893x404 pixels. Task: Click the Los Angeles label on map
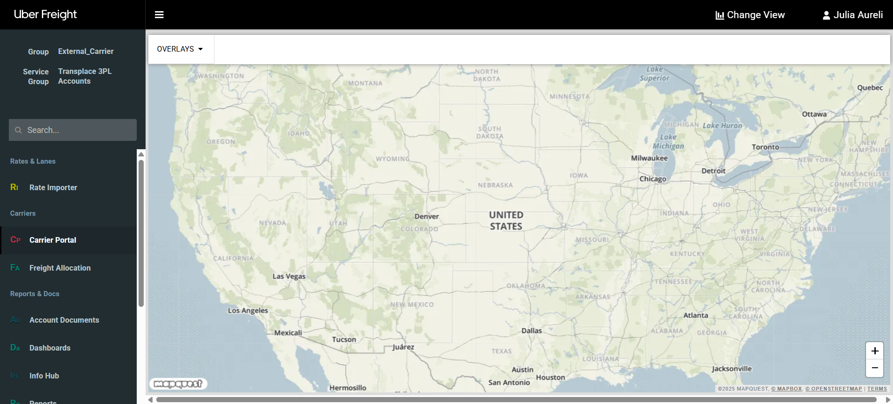coord(248,311)
